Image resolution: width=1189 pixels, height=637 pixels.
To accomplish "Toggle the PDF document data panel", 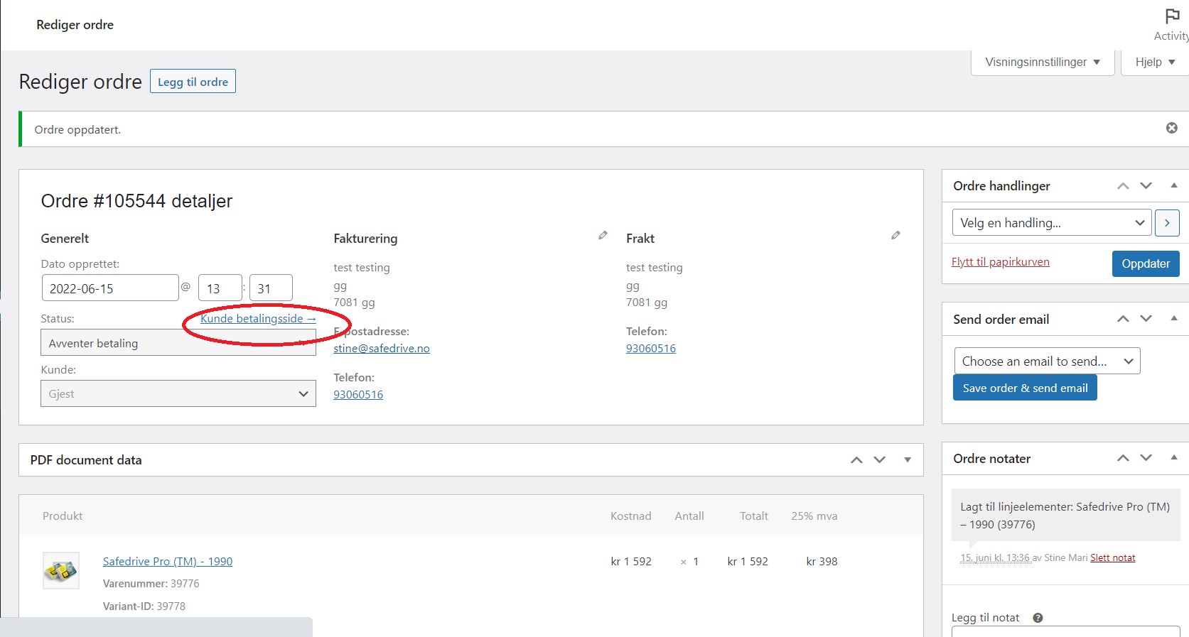I will [908, 460].
